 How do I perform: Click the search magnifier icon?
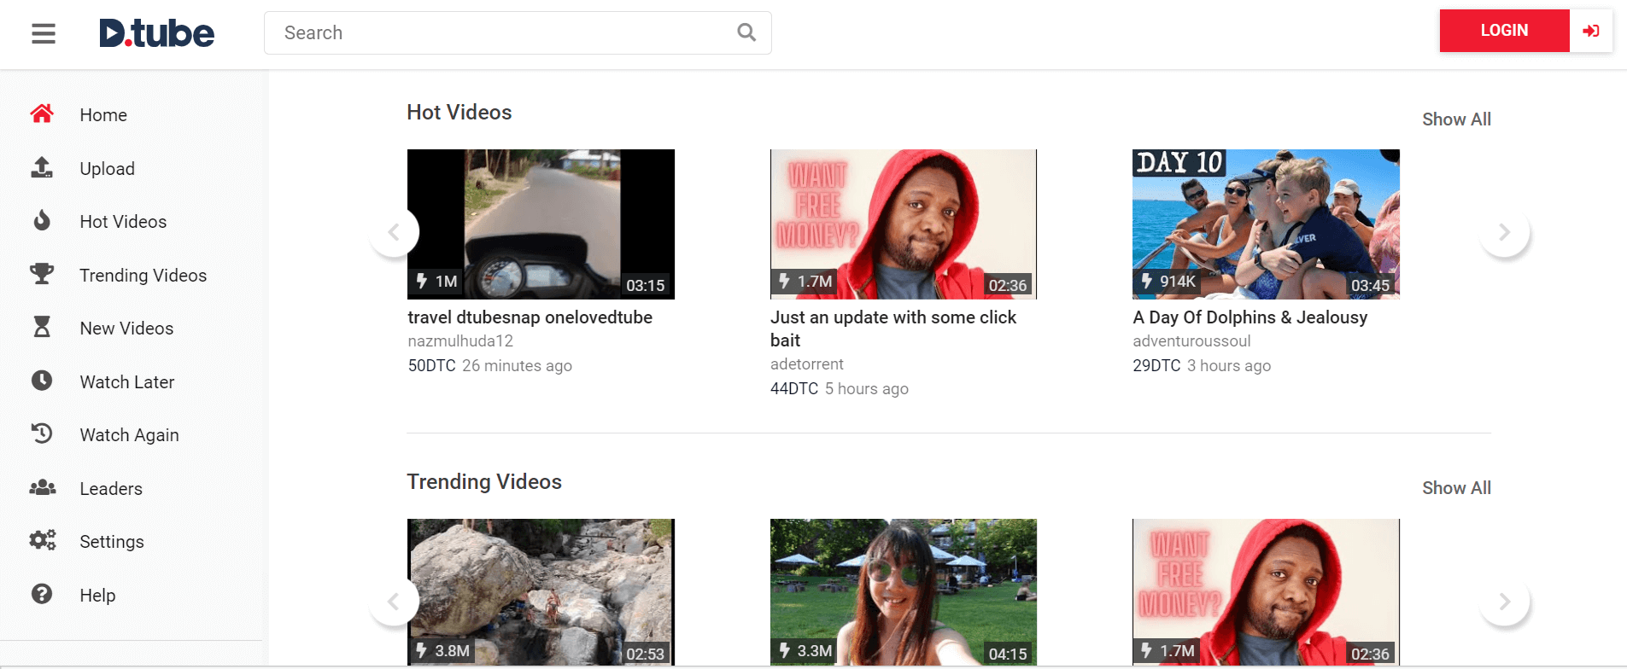tap(746, 32)
